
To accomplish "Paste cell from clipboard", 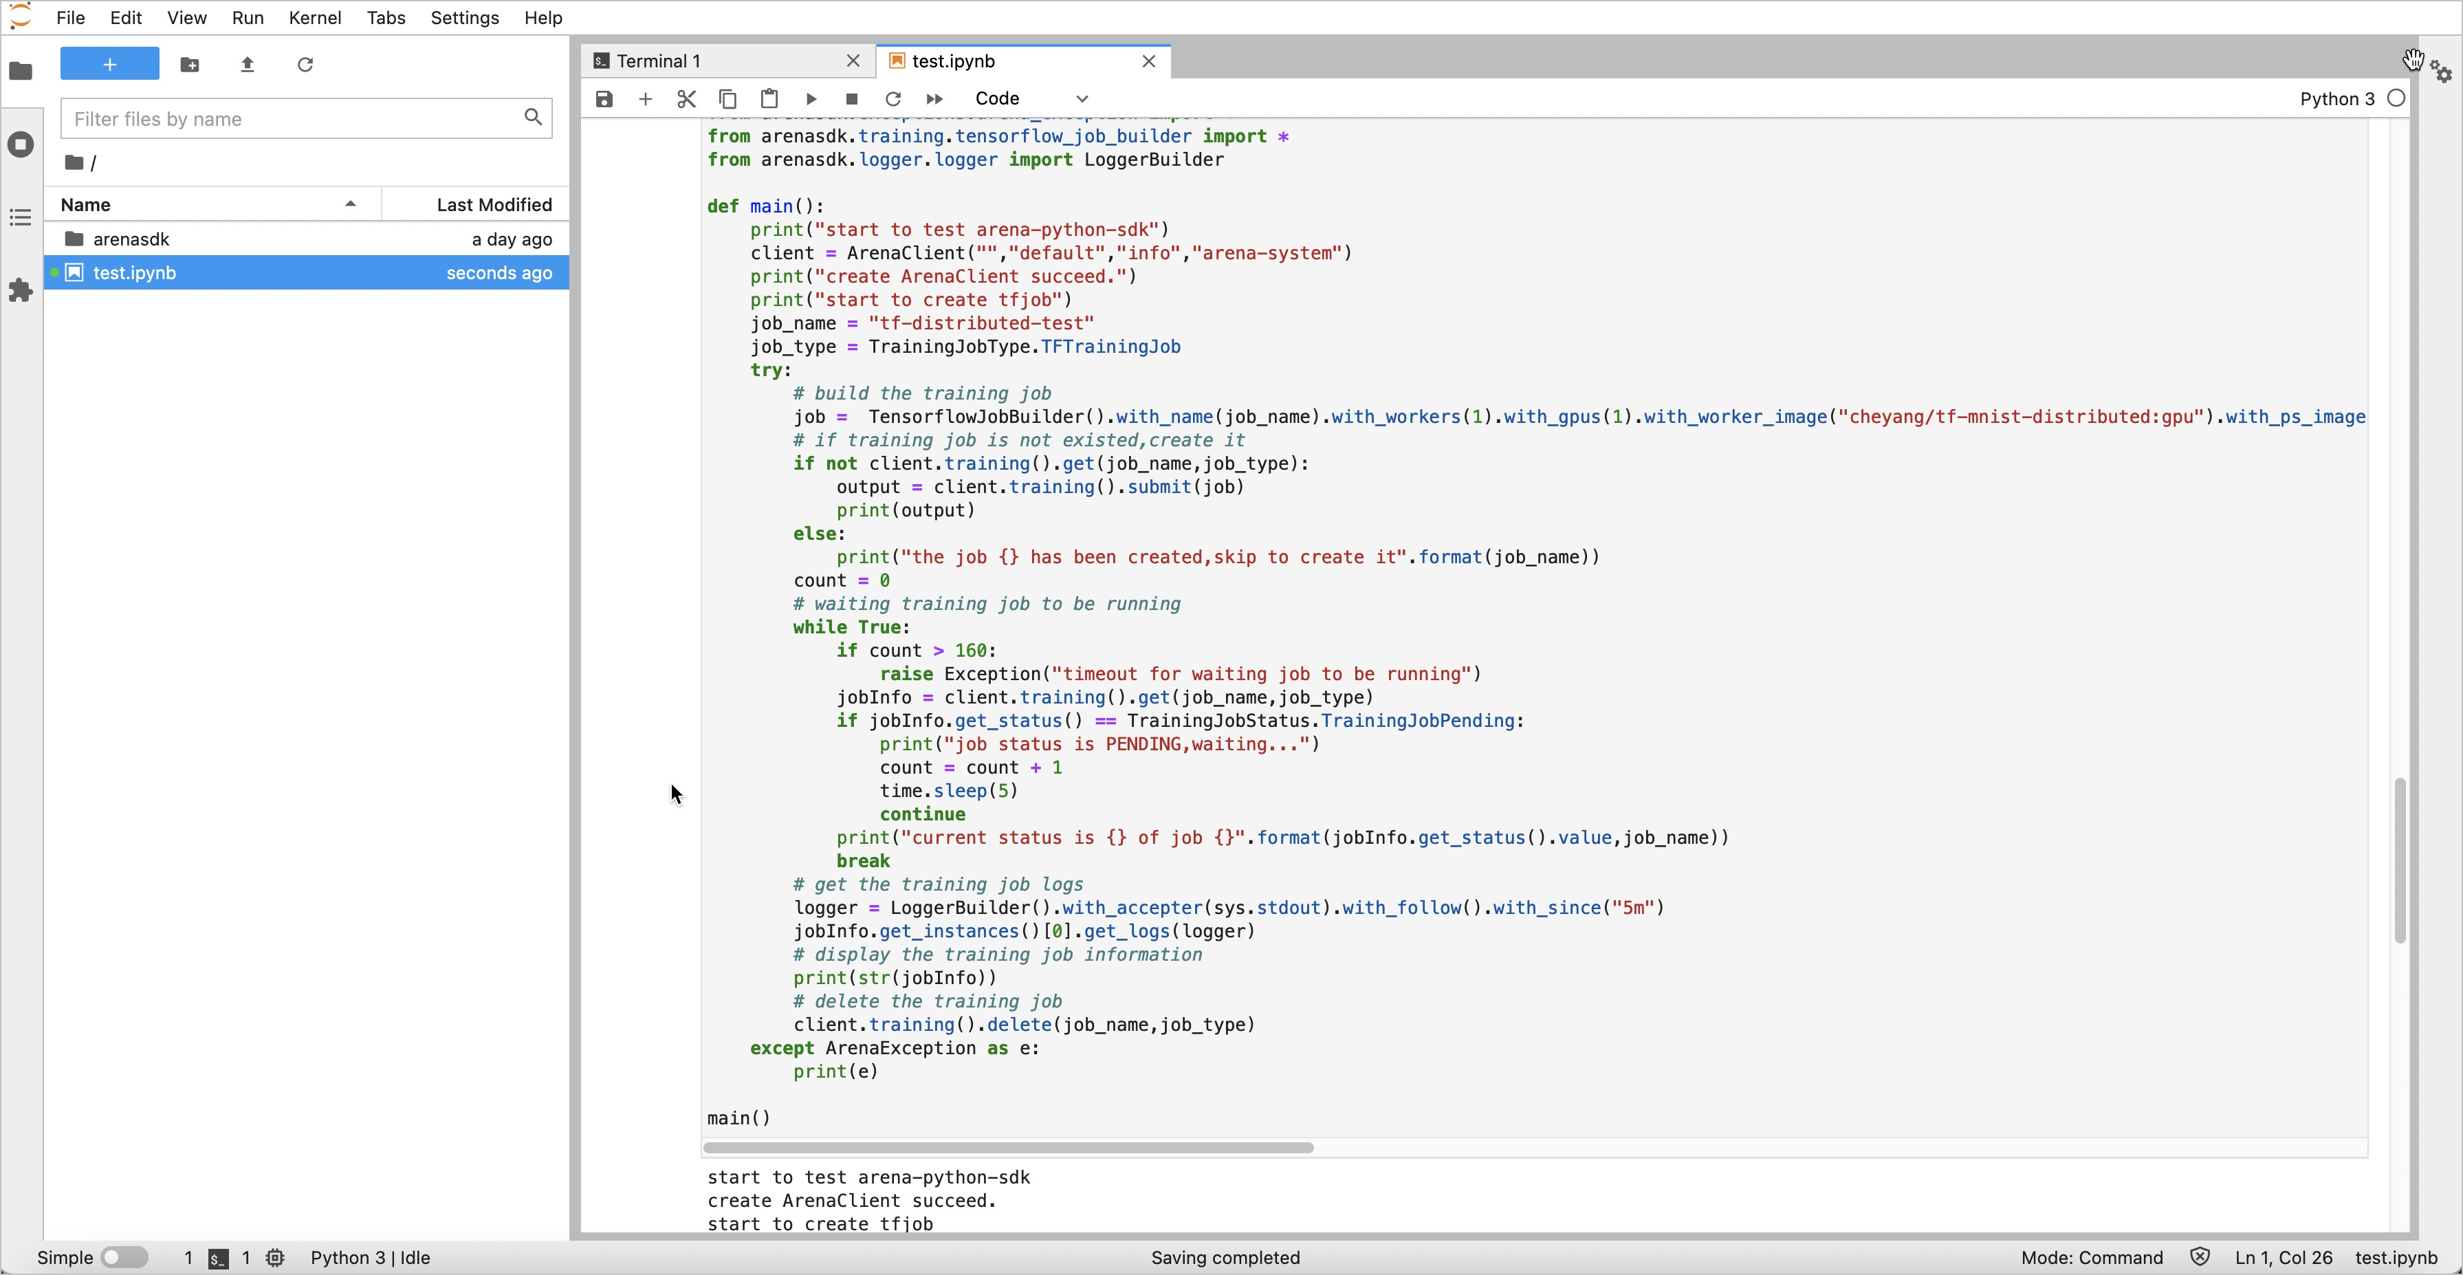I will pos(769,98).
